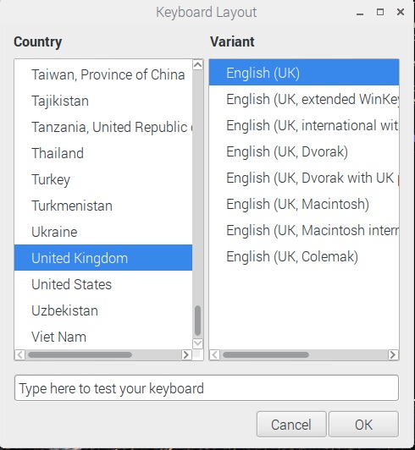This screenshot has height=450, width=415.
Task: Click the Variant list scroll-left arrow
Action: coord(214,354)
